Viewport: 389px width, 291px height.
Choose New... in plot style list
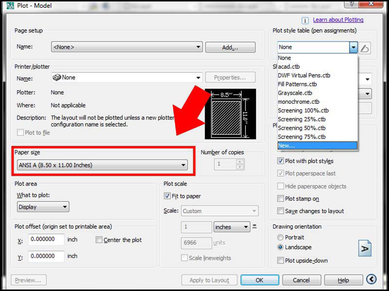pyautogui.click(x=318, y=145)
